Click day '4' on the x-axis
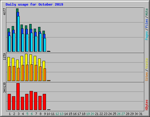This screenshot has width=150, height=117. point(23,114)
